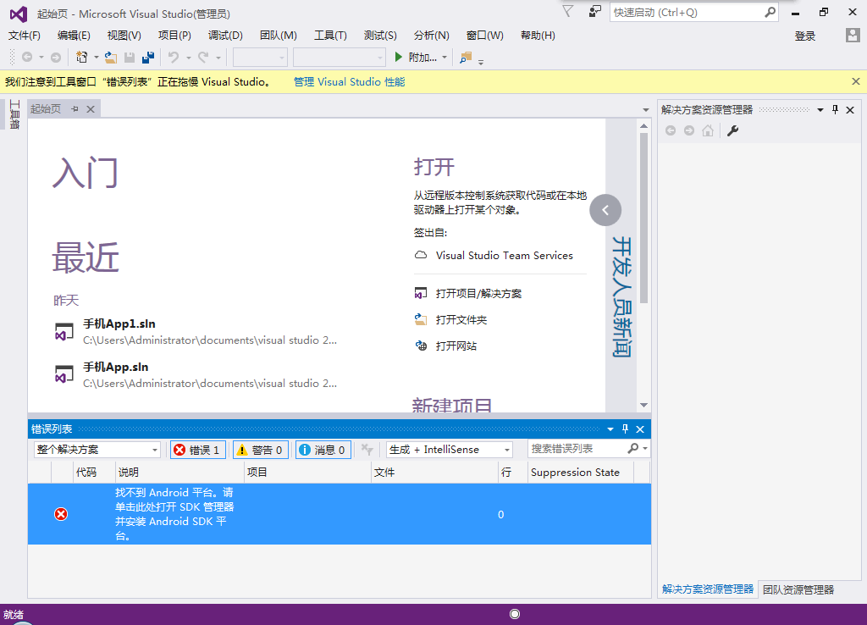The height and width of the screenshot is (625, 867).
Task: Open the 工具(T) menu
Action: point(330,36)
